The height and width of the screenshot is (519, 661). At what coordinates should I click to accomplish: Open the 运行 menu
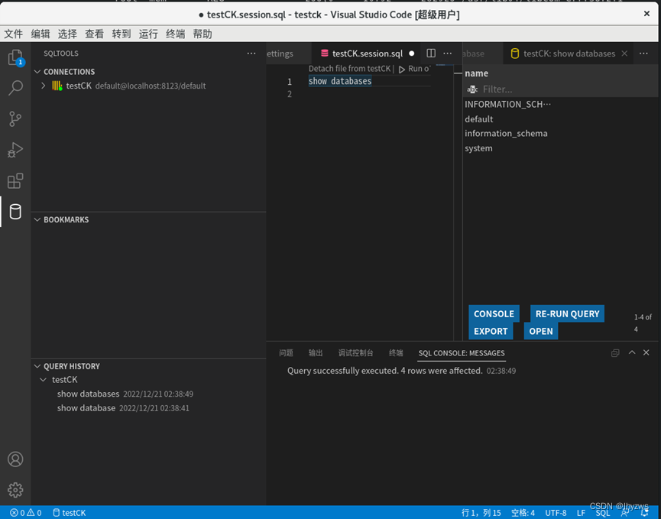point(148,34)
